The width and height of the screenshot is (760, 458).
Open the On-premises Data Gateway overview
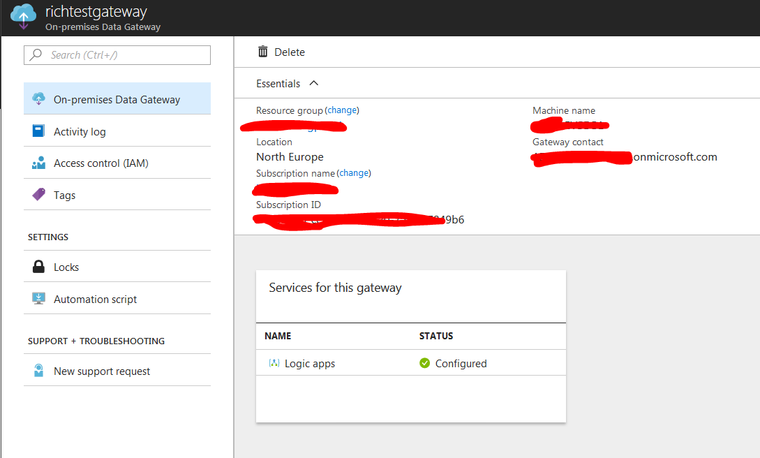click(x=117, y=99)
